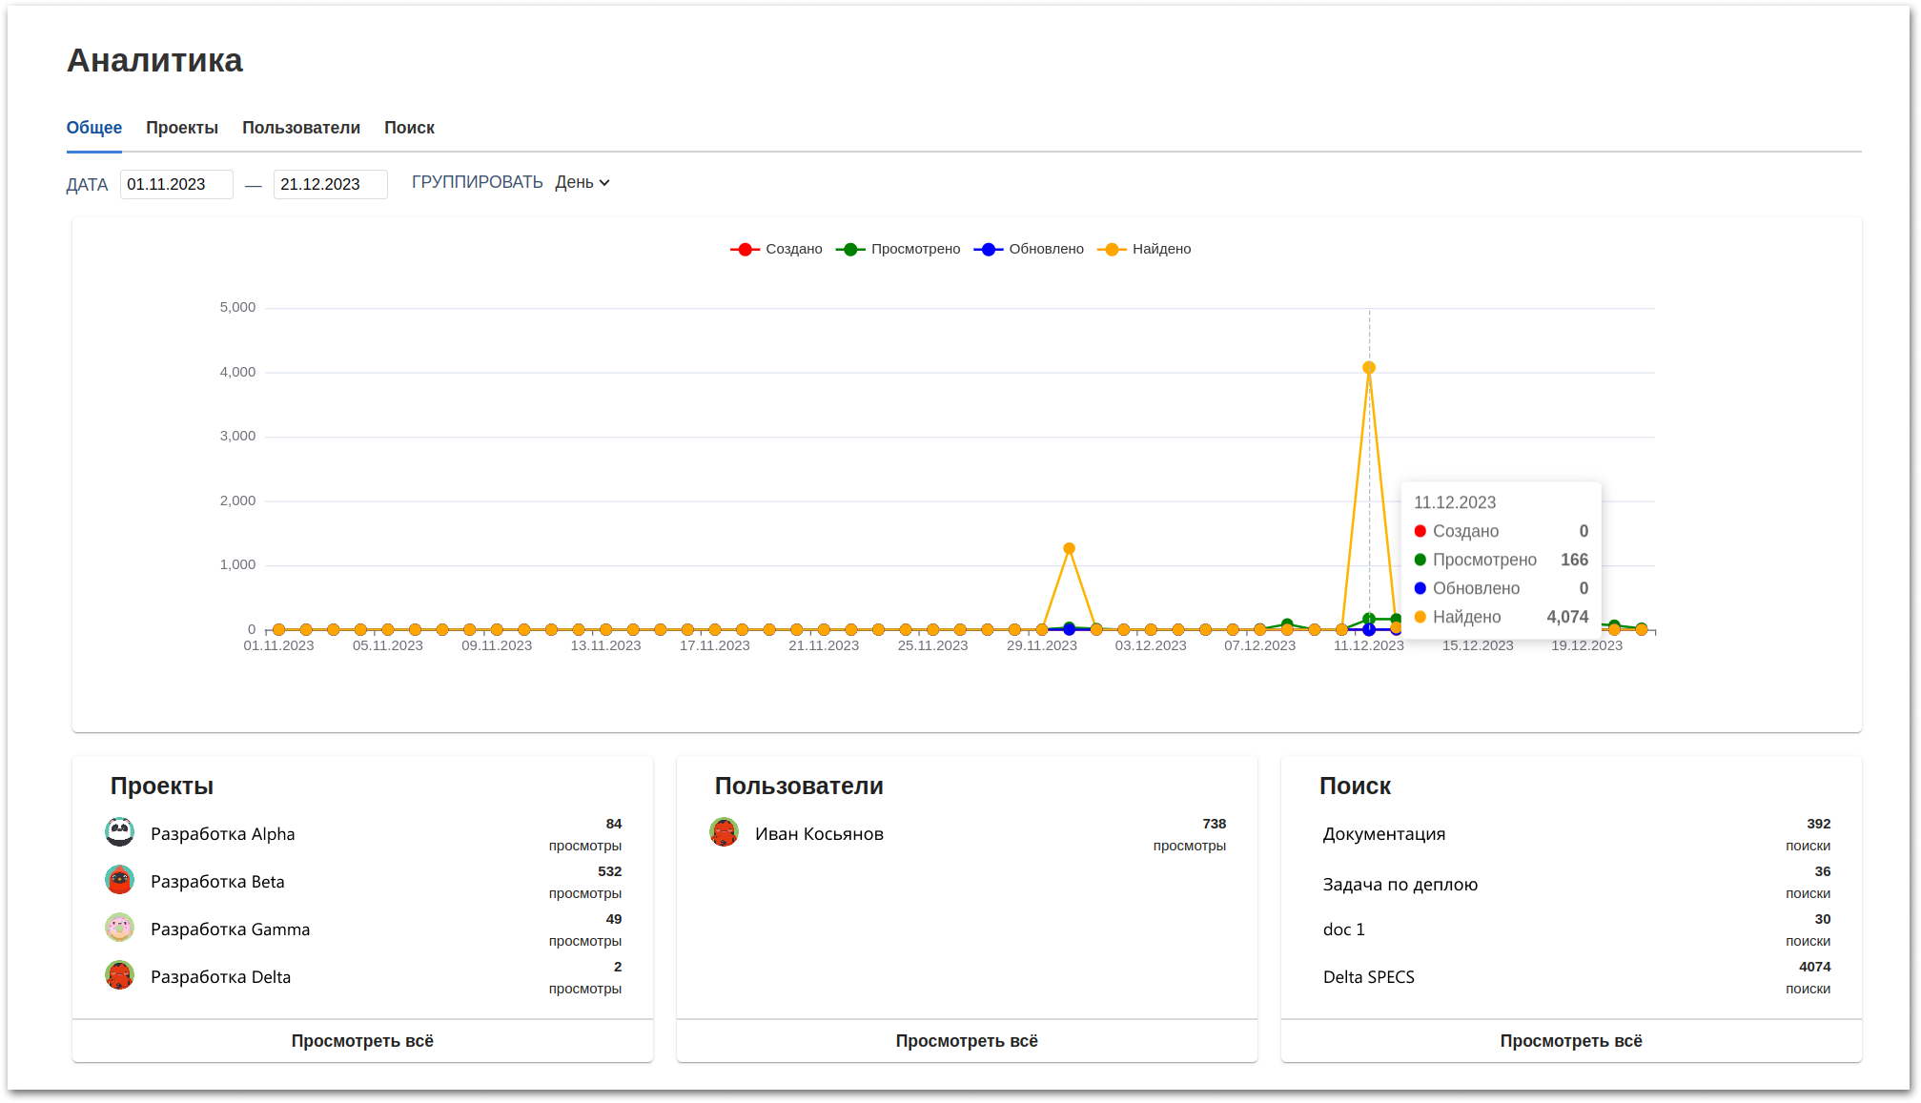The width and height of the screenshot is (1921, 1103).
Task: Click the Проекты card heading
Action: tap(162, 786)
